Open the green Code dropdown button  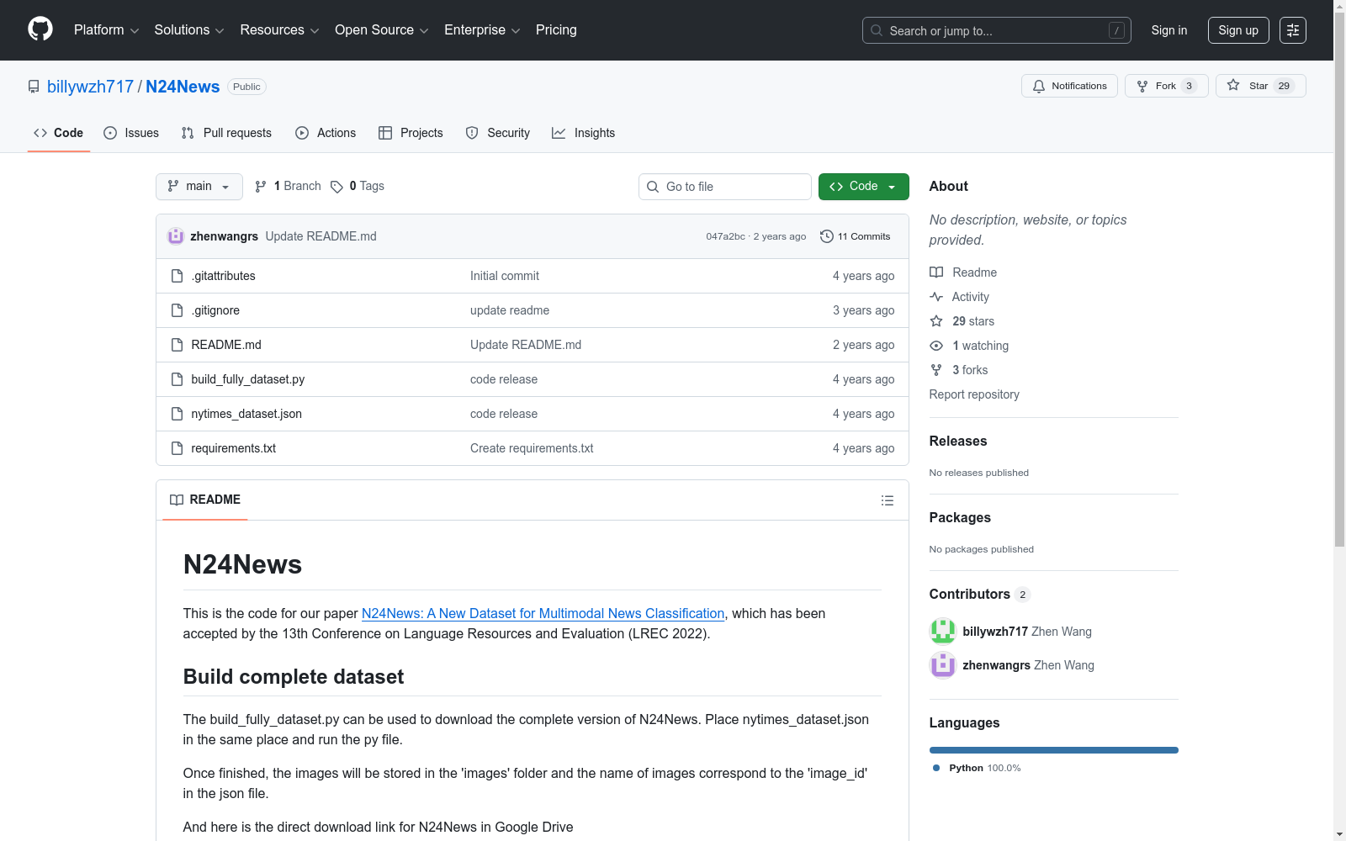pos(864,187)
